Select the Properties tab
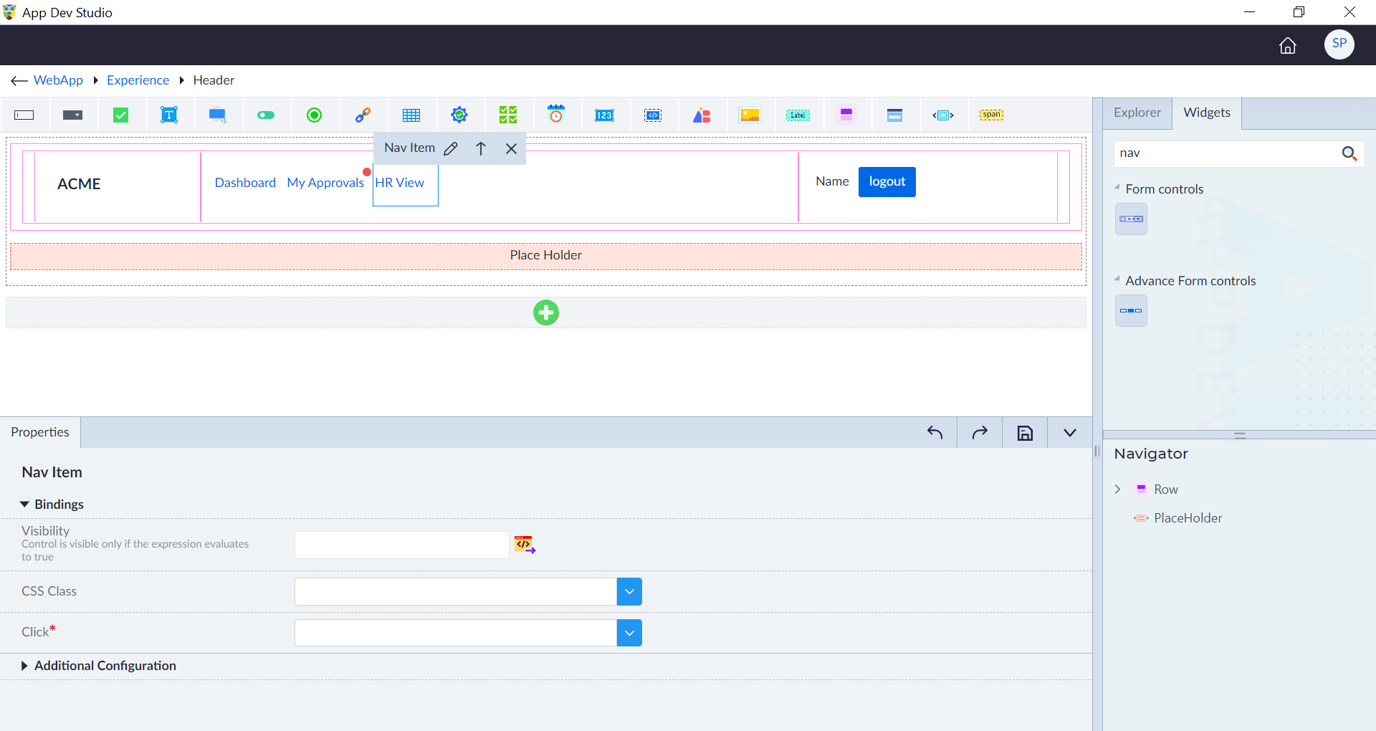The width and height of the screenshot is (1376, 731). [x=40, y=432]
